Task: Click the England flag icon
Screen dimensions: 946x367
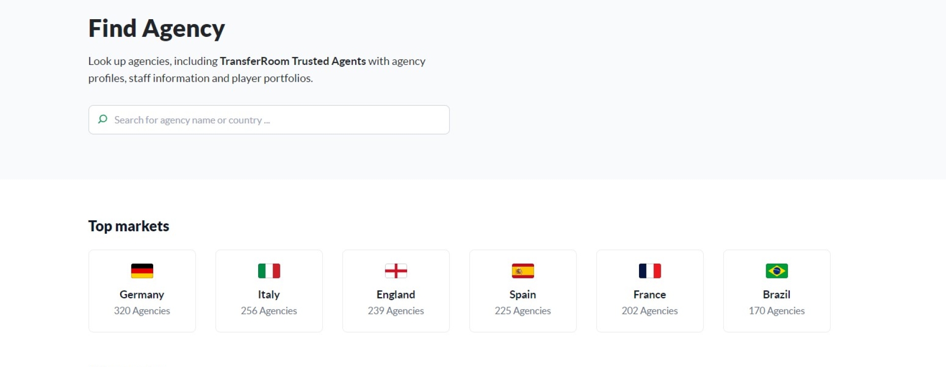Action: coord(396,271)
